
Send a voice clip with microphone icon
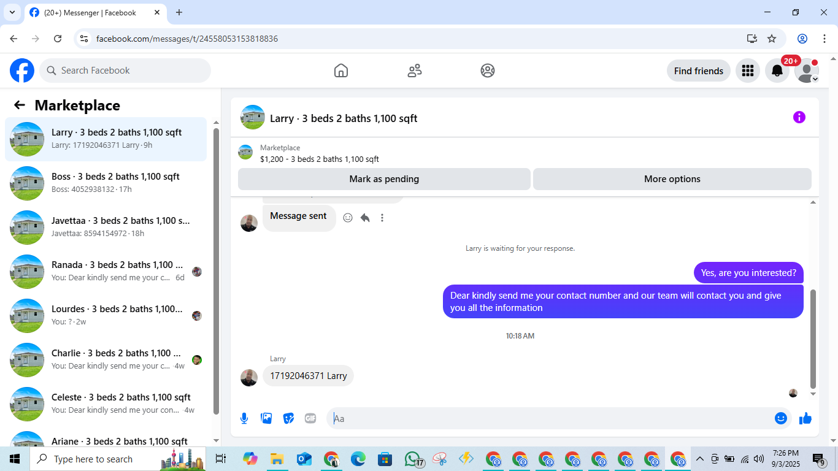click(x=244, y=418)
